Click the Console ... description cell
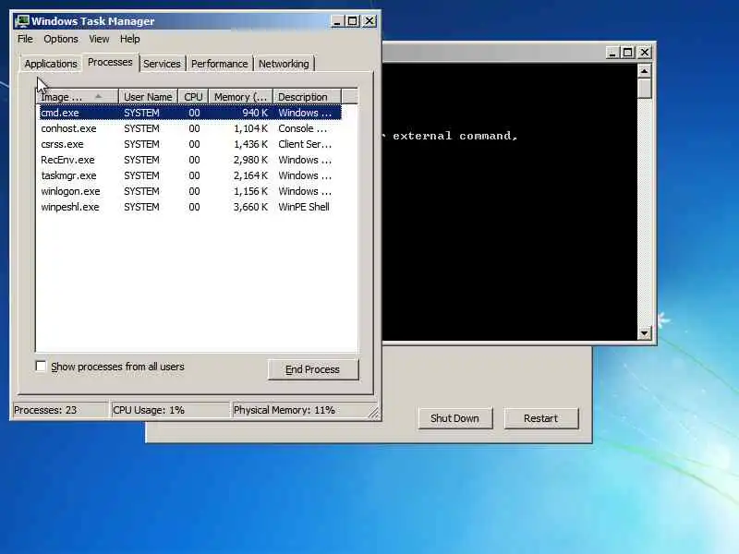The width and height of the screenshot is (739, 554). 302,128
